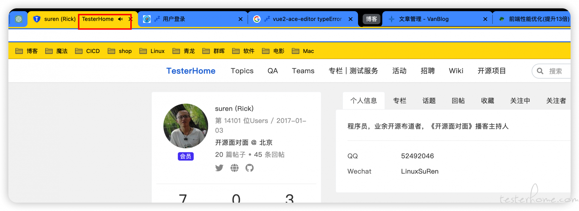Open the 青龙 bookmarks folder
The width and height of the screenshot is (579, 211).
pyautogui.click(x=184, y=51)
